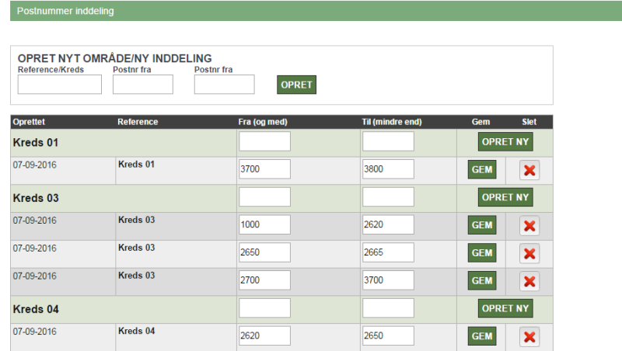Select the Fra field containing 3700
Viewport: 622px width, 351px height.
[x=264, y=169]
